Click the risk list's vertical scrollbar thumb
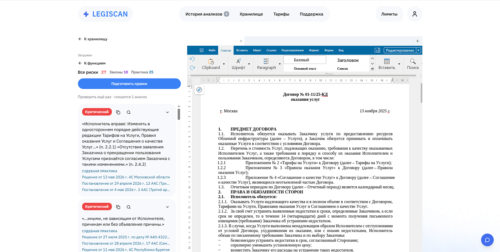 click(x=179, y=114)
